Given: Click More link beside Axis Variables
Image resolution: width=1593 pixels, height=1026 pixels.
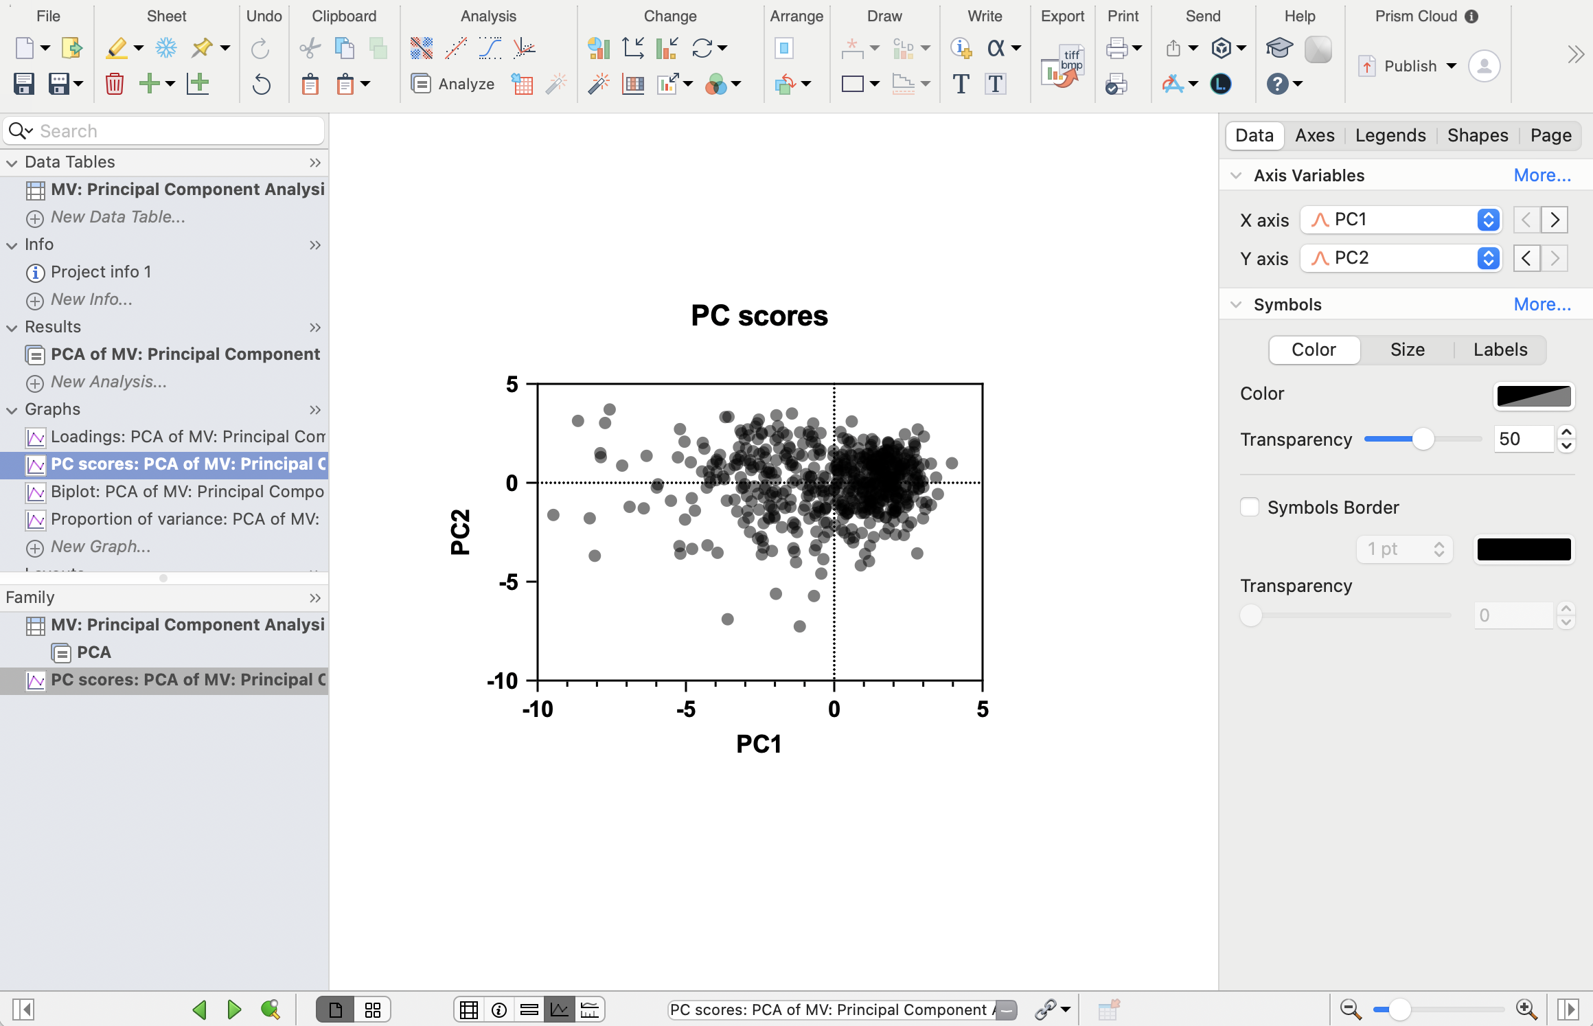Looking at the screenshot, I should pyautogui.click(x=1542, y=175).
